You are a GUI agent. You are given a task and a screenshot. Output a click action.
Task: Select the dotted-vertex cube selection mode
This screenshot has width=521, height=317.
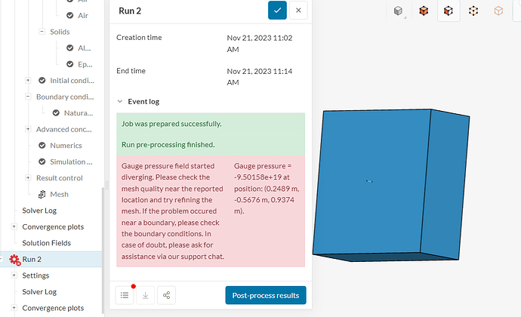(473, 11)
